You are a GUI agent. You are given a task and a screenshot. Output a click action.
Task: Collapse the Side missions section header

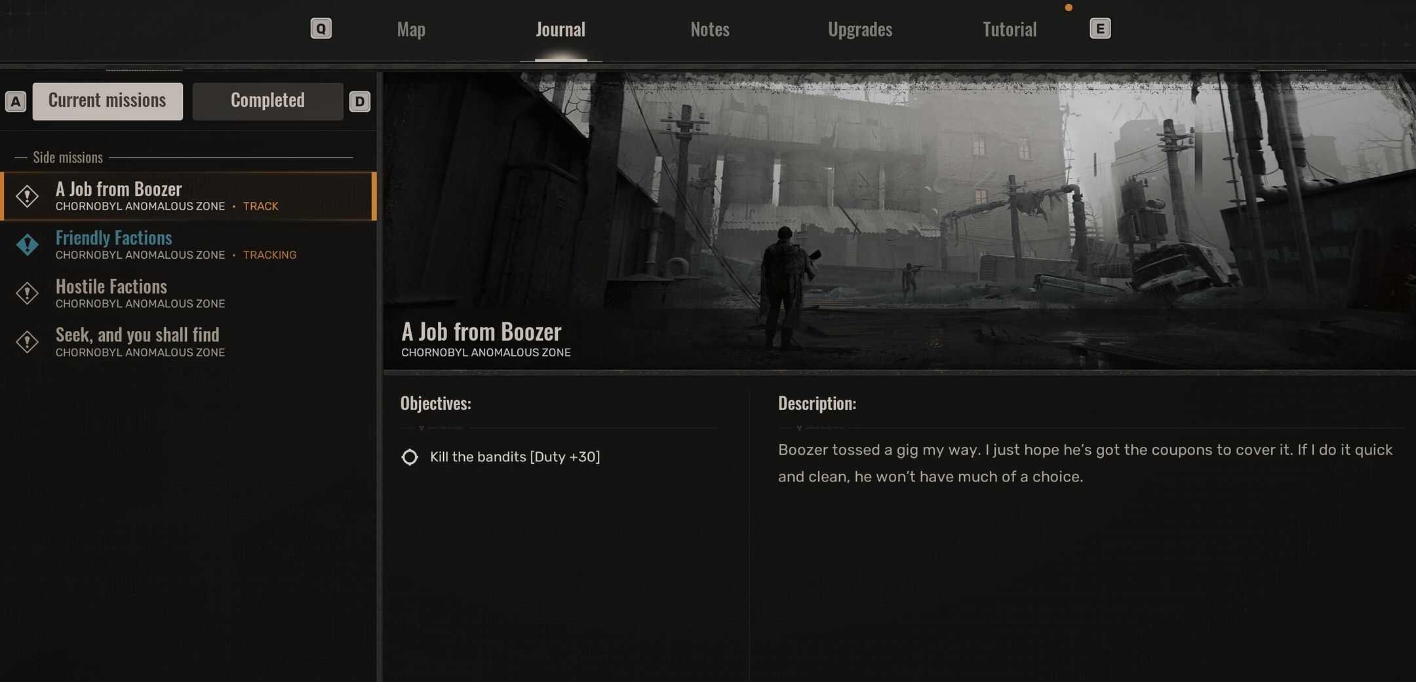pos(68,158)
